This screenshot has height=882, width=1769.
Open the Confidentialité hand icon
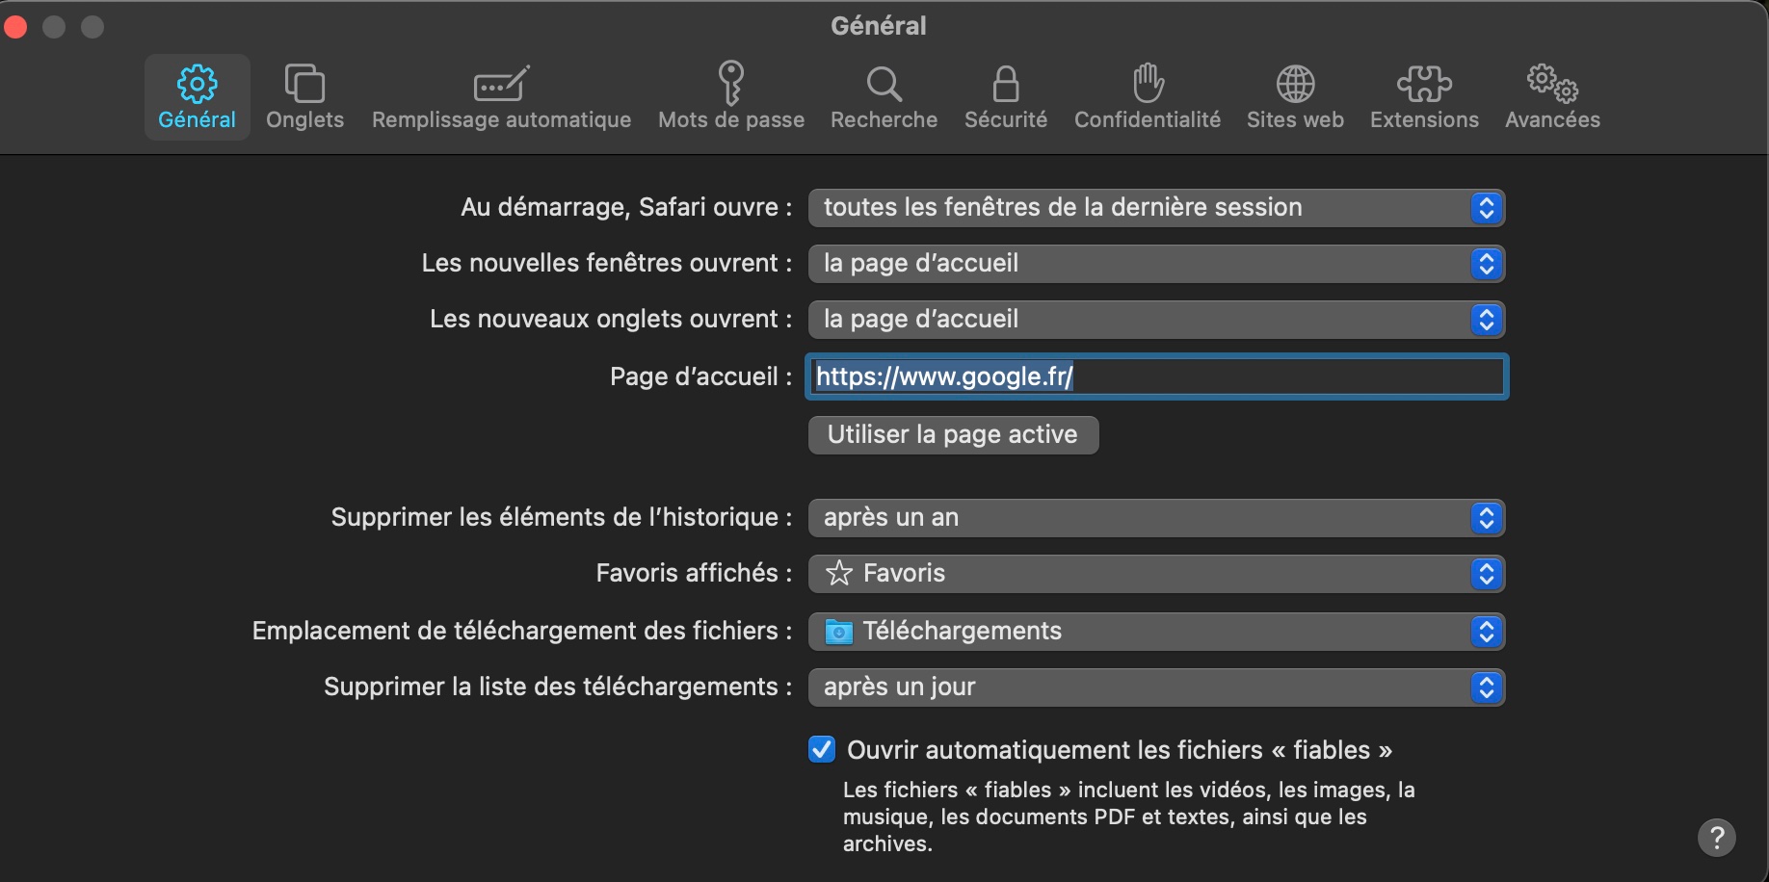(x=1148, y=84)
